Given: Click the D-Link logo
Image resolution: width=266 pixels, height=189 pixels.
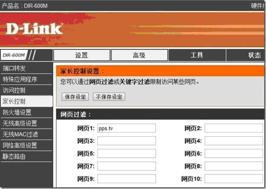Looking at the screenshot, I should point(34,28).
